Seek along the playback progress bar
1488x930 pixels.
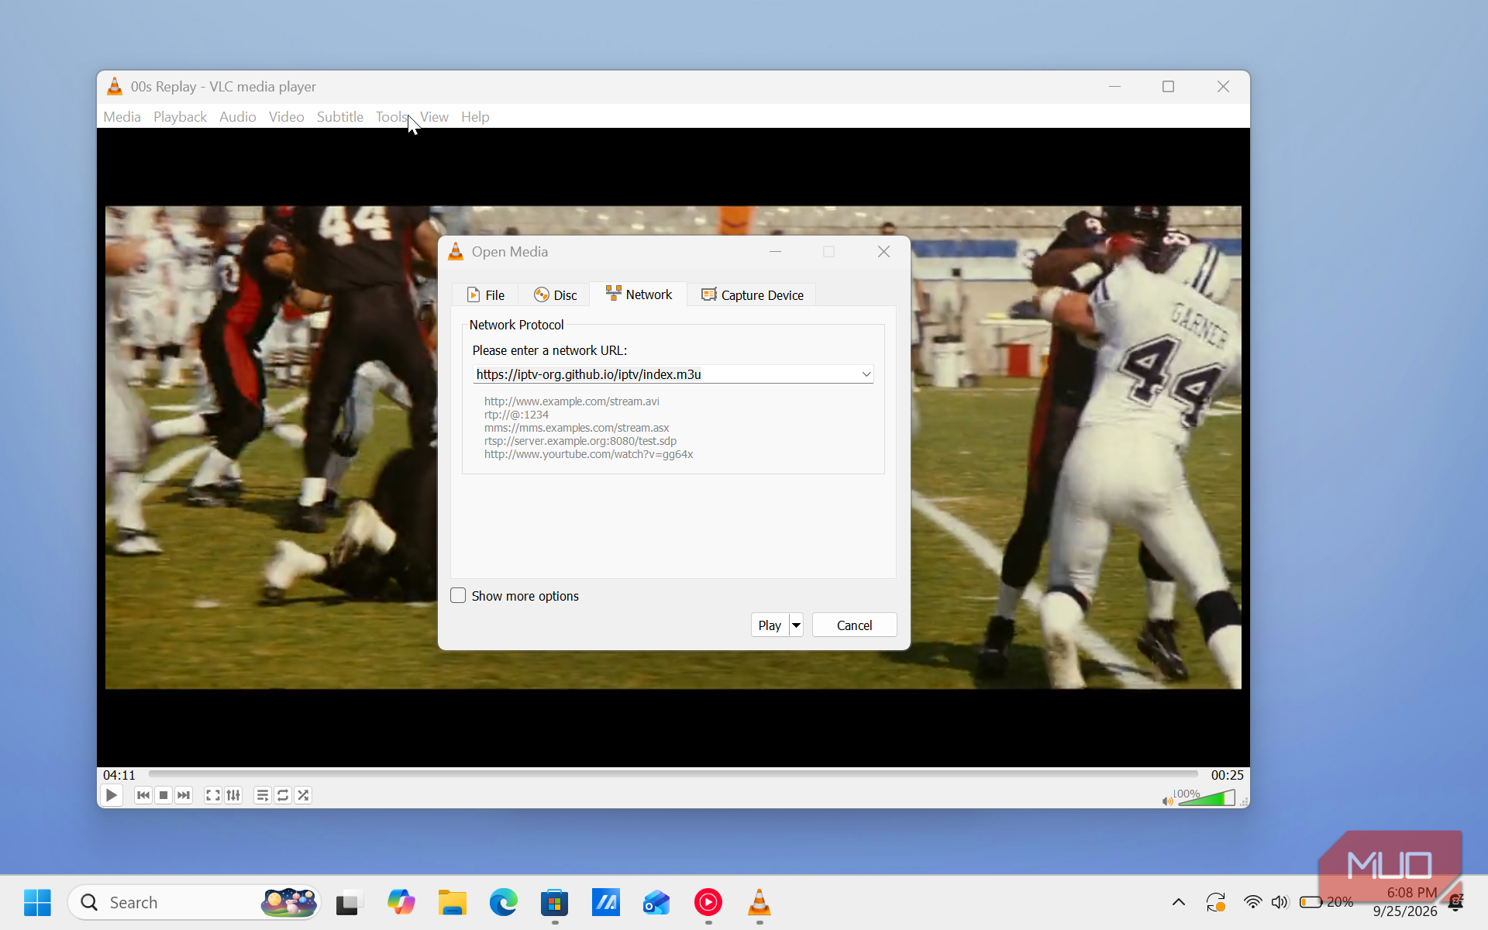coord(673,774)
